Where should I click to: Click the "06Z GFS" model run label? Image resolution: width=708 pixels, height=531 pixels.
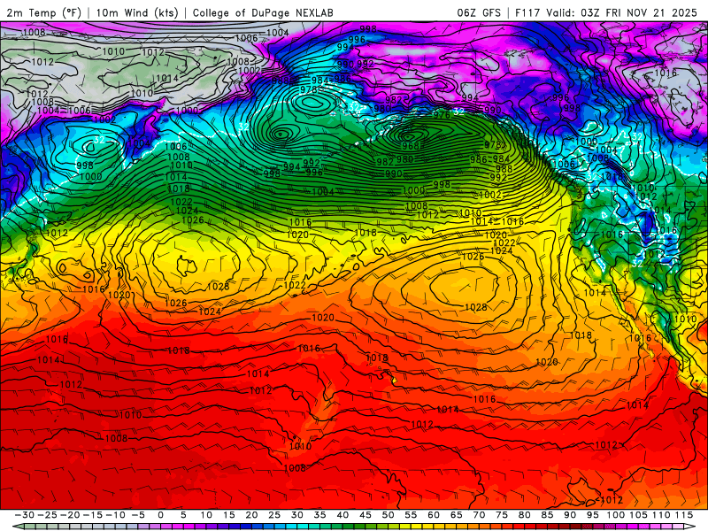(x=479, y=12)
